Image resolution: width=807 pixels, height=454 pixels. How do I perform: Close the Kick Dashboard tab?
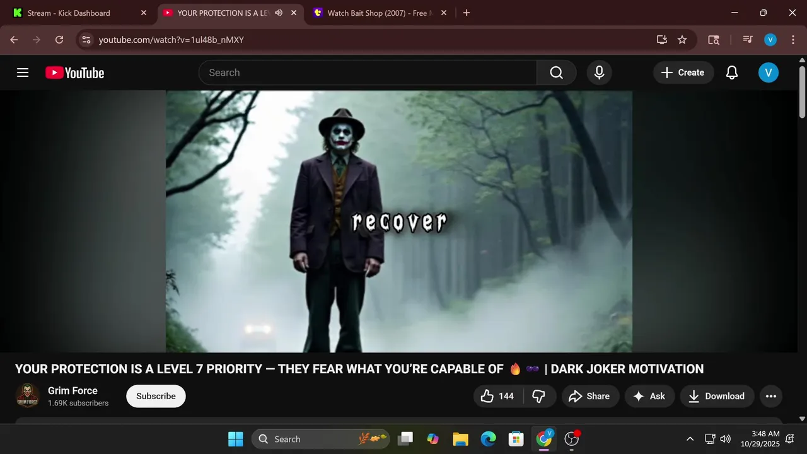[x=143, y=13]
